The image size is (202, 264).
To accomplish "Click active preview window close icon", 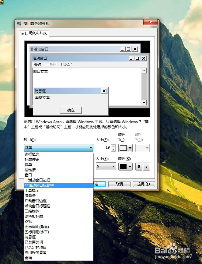I will [144, 58].
